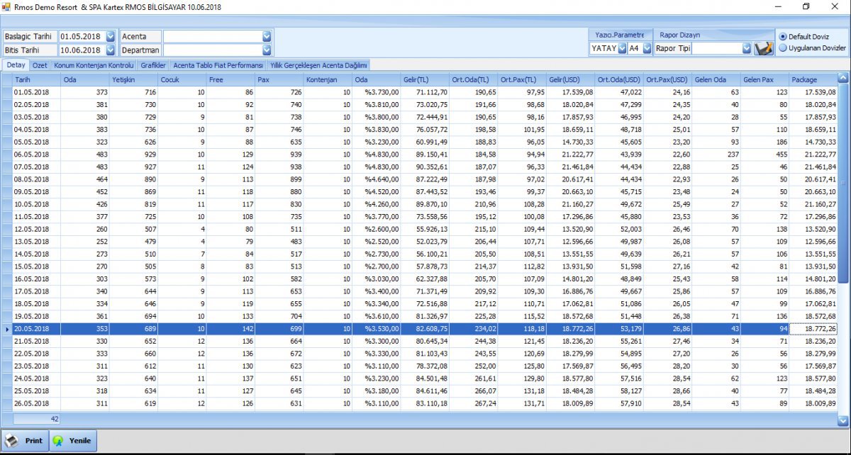Screen dimensions: 851x455
Task: Open the YATAY orientation dropdown
Action: pos(622,48)
